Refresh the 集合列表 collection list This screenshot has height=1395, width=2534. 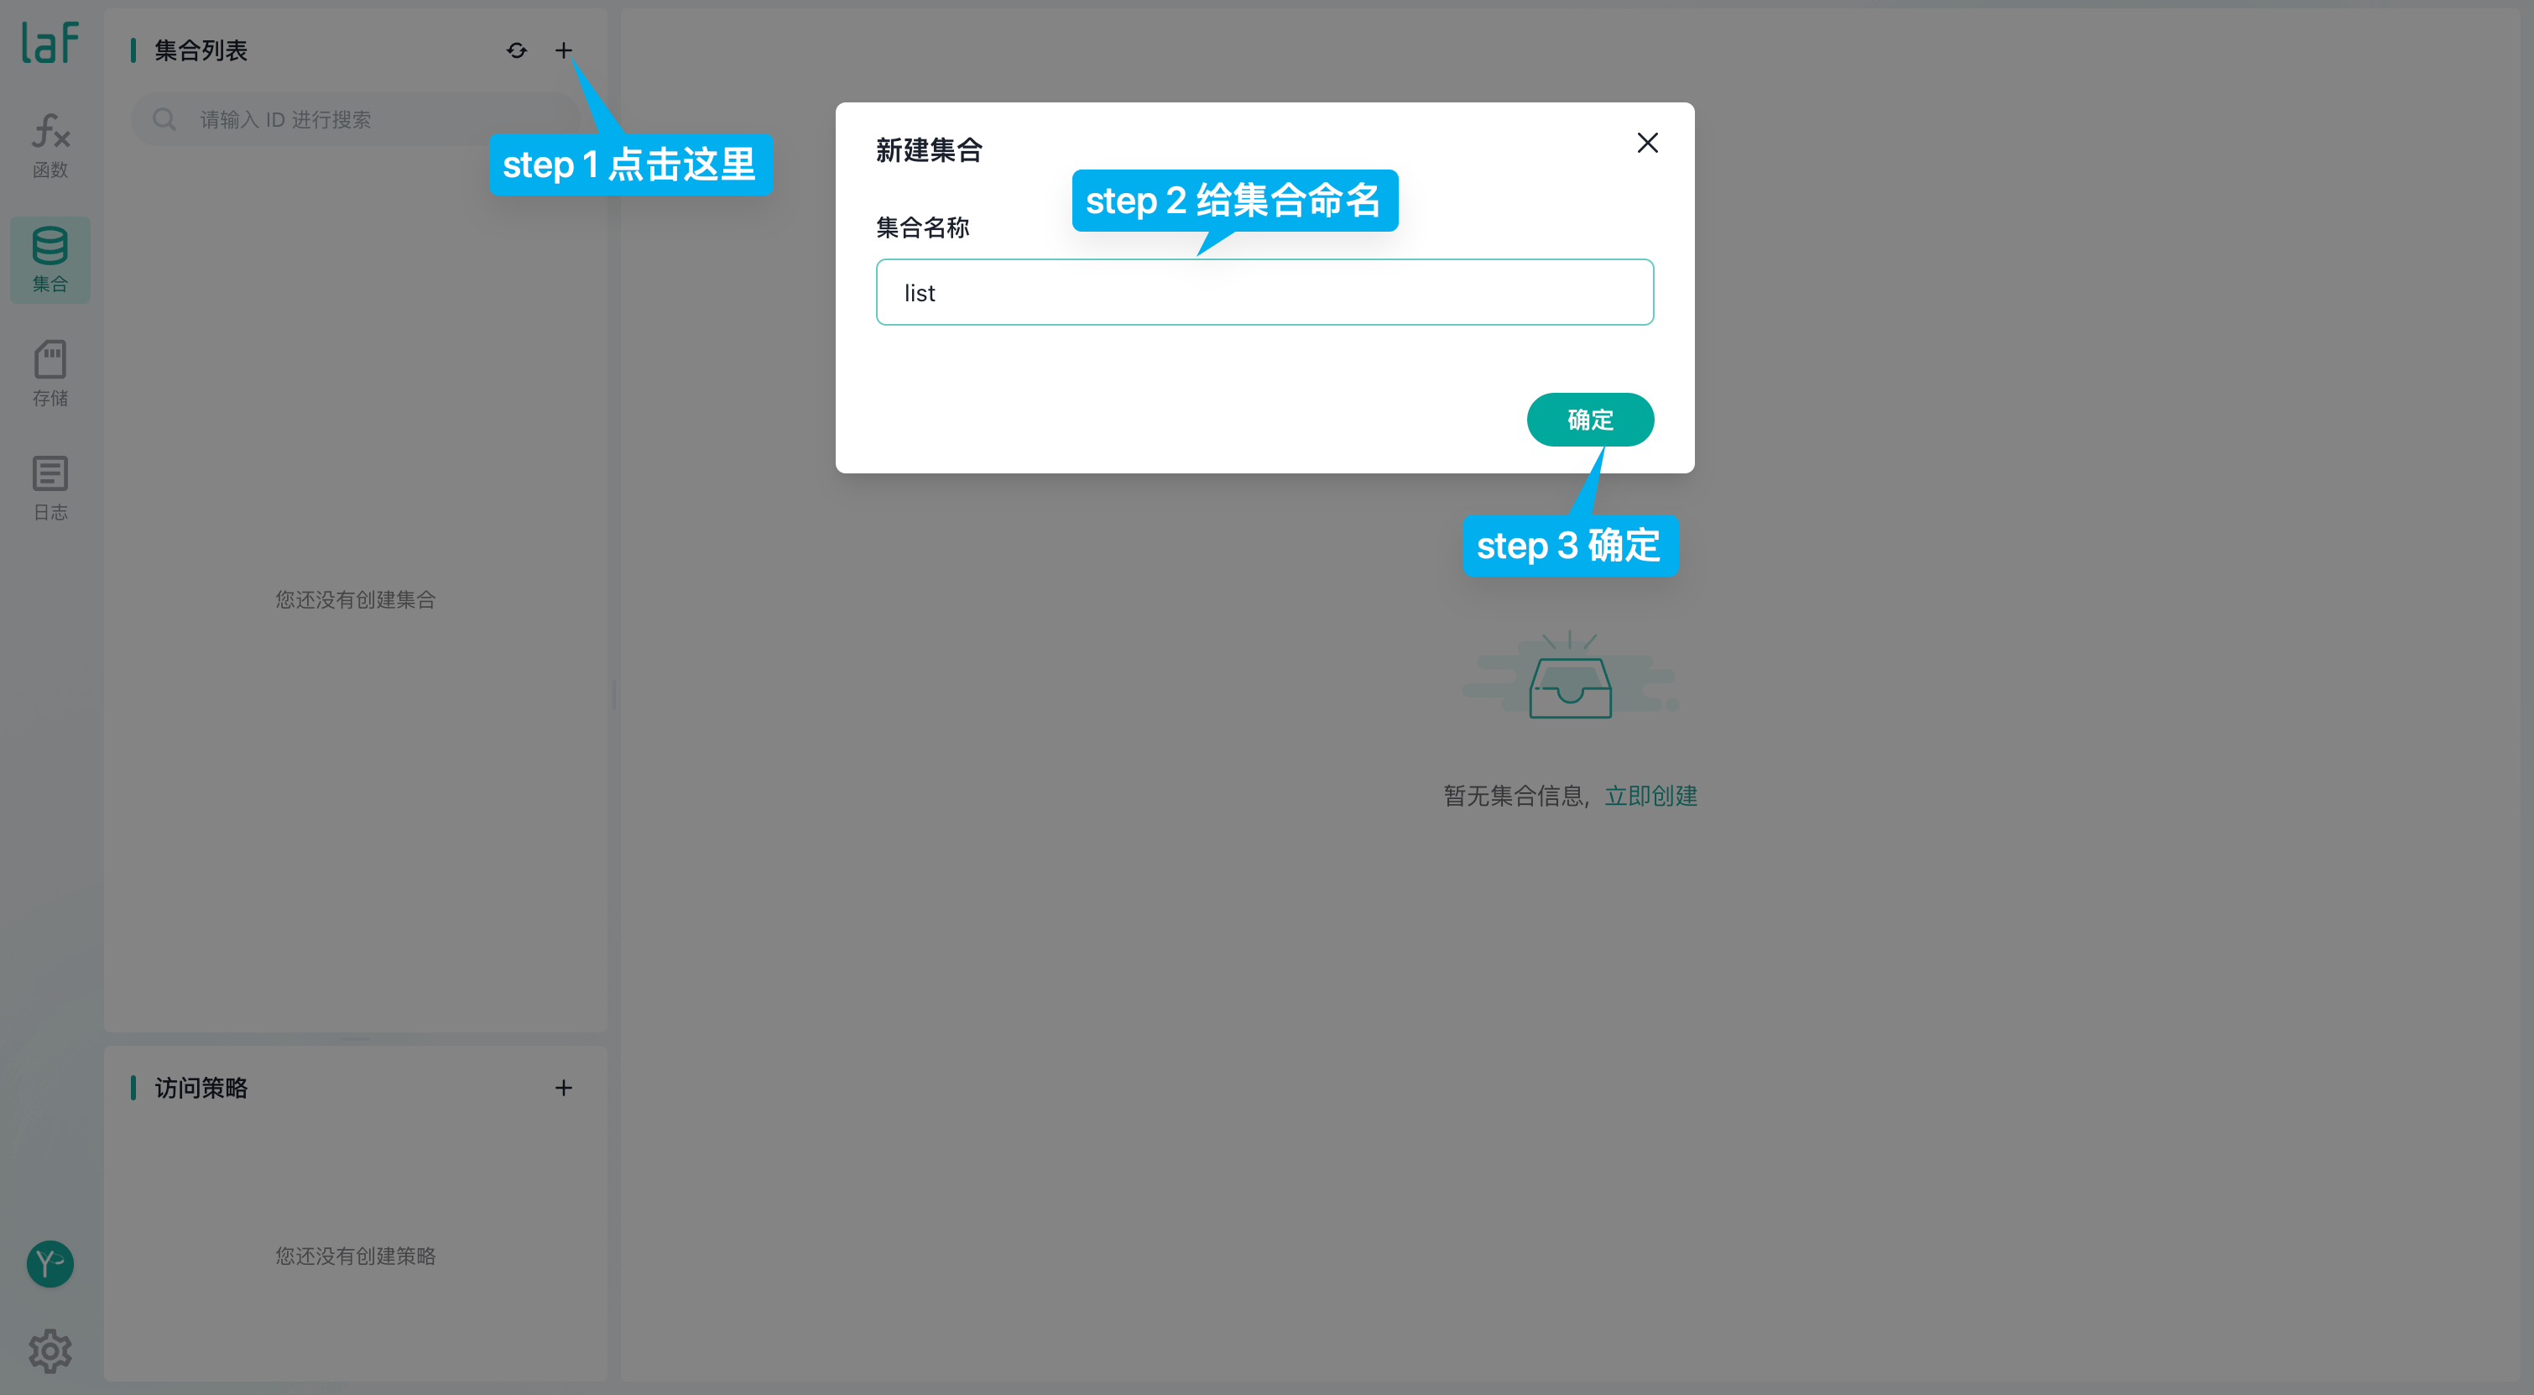516,50
